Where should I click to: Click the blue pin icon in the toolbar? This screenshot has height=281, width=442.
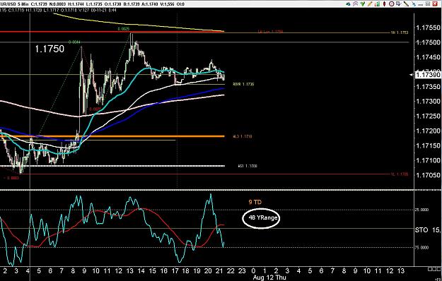[414, 4]
